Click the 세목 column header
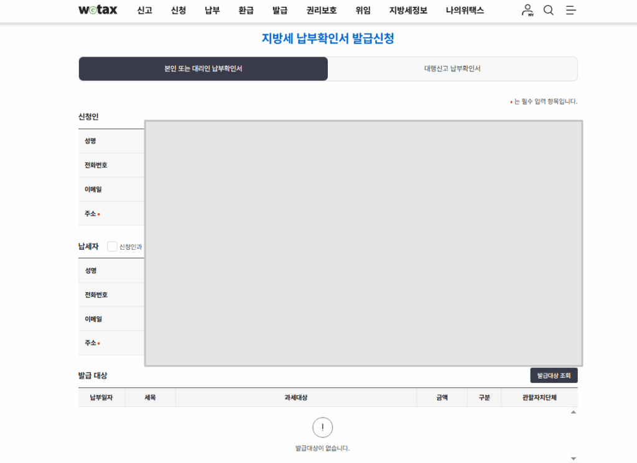This screenshot has width=637, height=463. click(151, 398)
